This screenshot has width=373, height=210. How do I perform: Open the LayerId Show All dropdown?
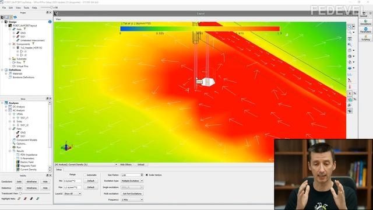pyautogui.click(x=72, y=194)
